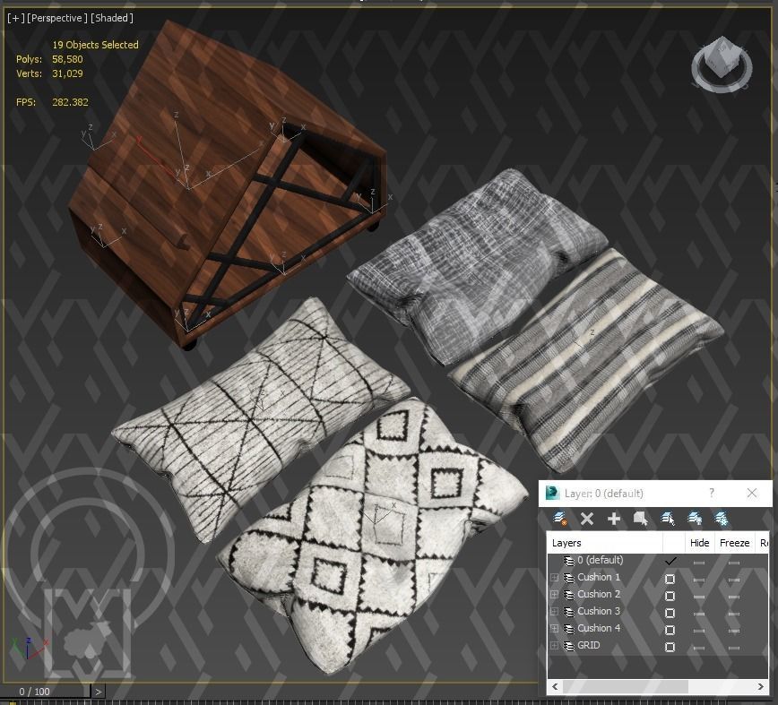Click the help question mark in Layer dialog

click(x=712, y=493)
